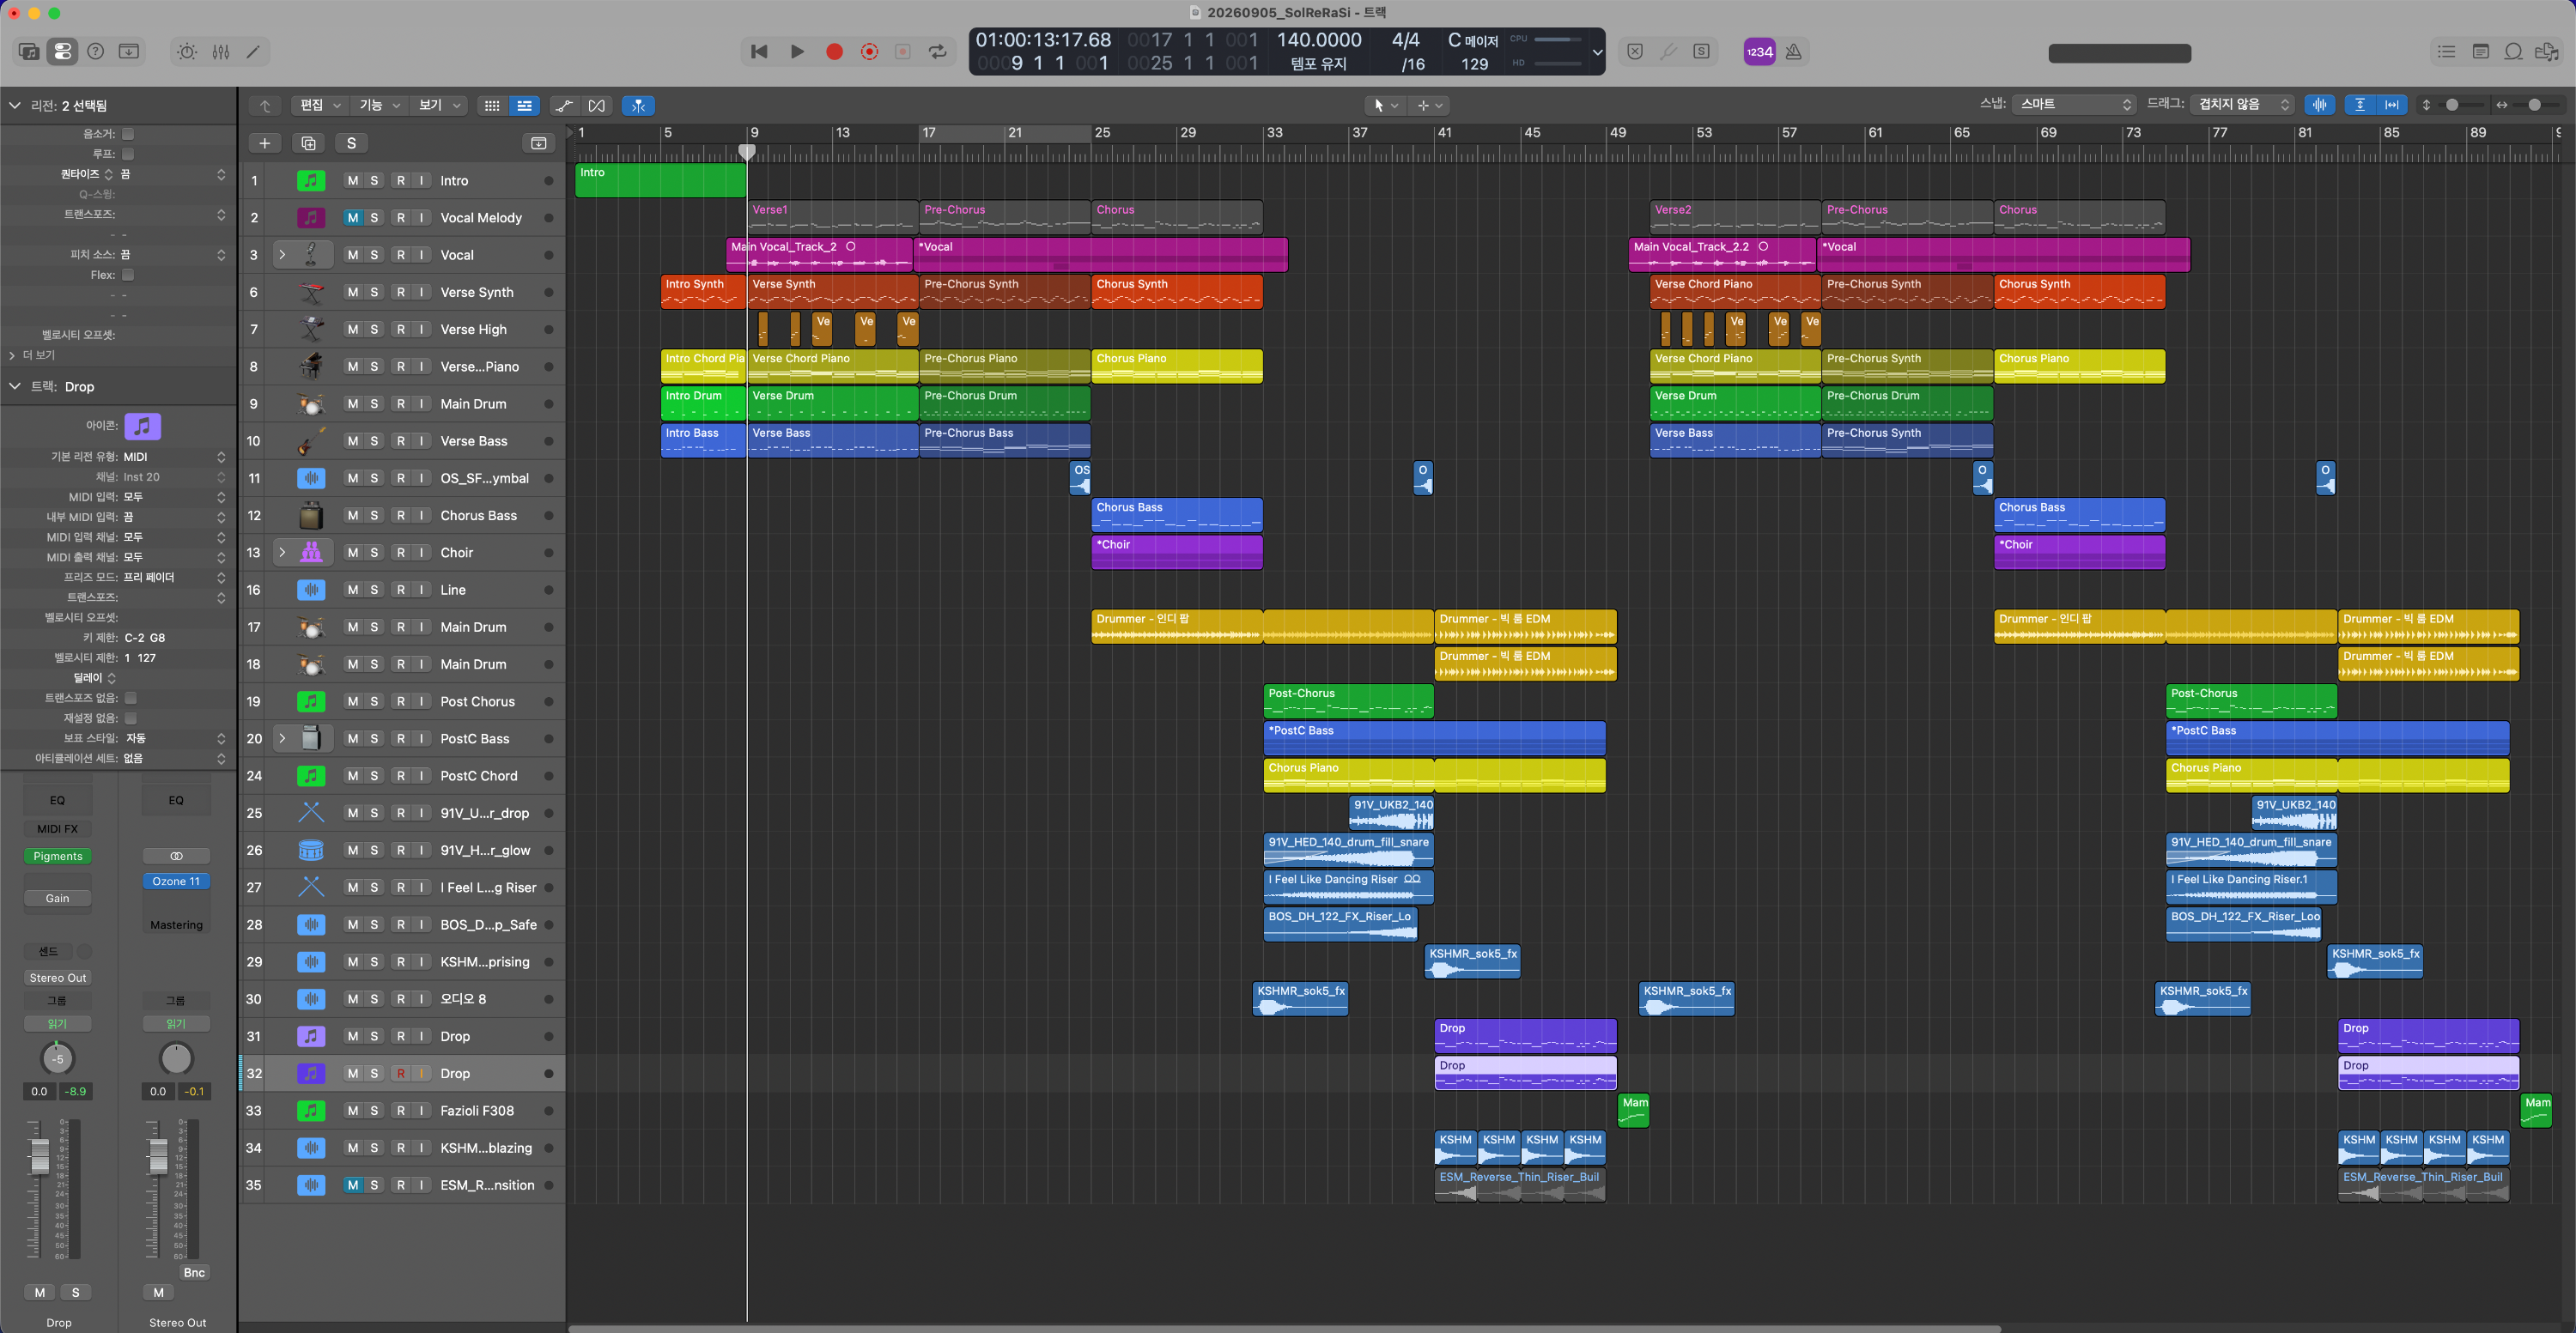Solo the Main Drum track 17
Viewport: 2576px width, 1333px height.
[x=374, y=627]
